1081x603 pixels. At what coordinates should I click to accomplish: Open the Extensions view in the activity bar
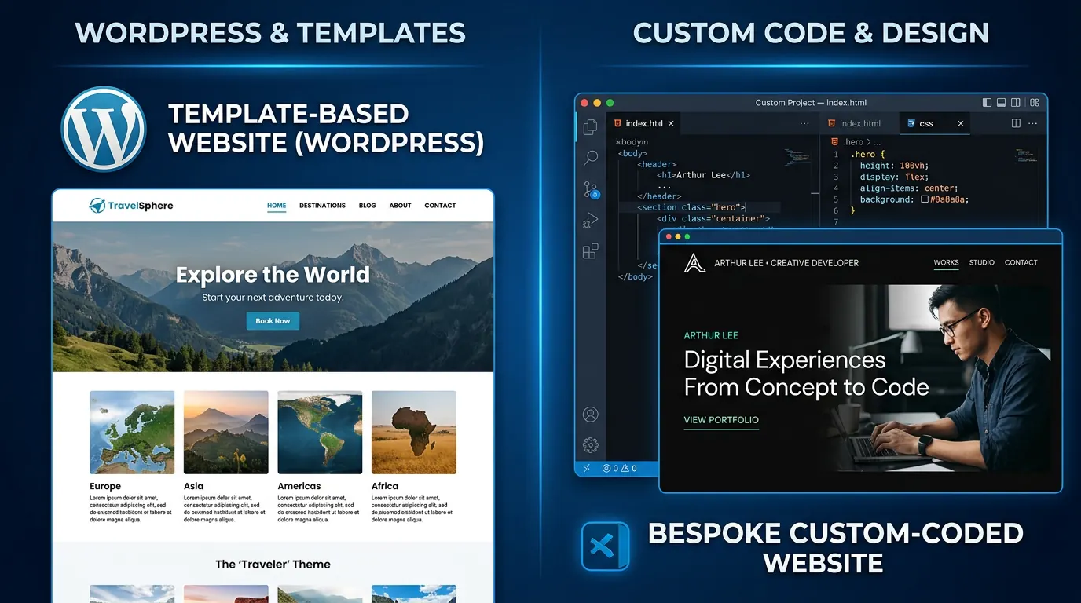coord(590,251)
